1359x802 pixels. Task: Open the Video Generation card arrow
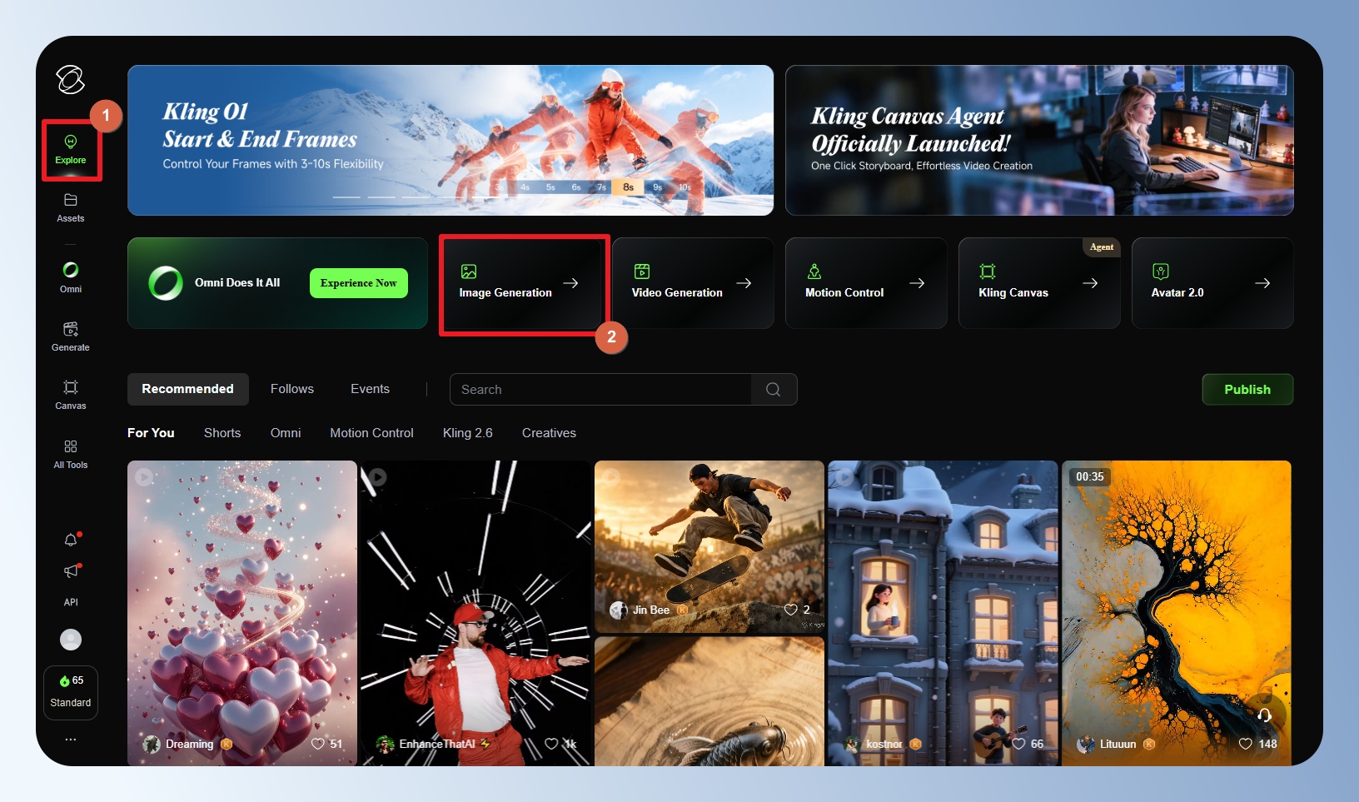tap(744, 283)
